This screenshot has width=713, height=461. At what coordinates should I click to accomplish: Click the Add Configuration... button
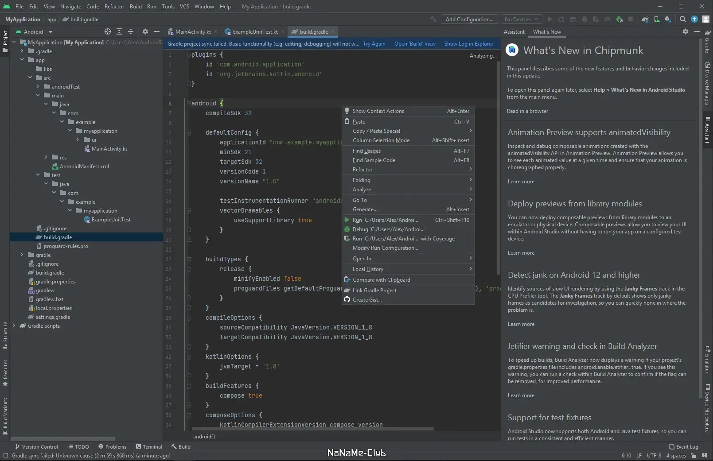coord(469,19)
